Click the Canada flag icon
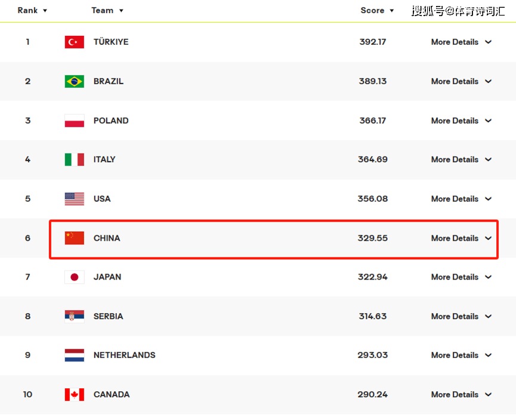Viewport: 516px width, 417px height. tap(75, 394)
